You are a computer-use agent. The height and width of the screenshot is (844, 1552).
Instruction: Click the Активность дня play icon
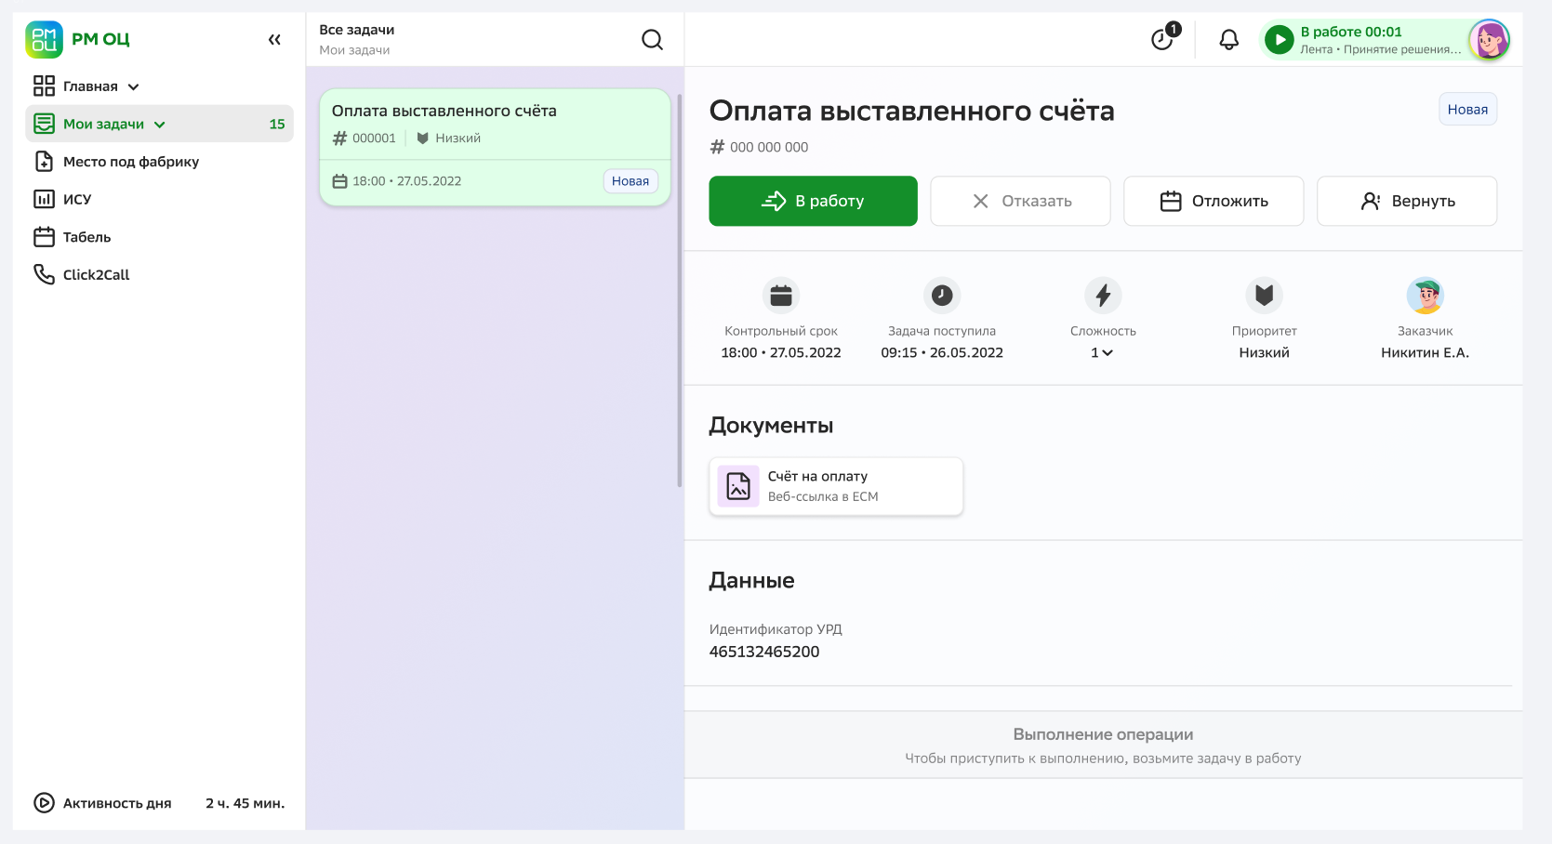coord(44,803)
